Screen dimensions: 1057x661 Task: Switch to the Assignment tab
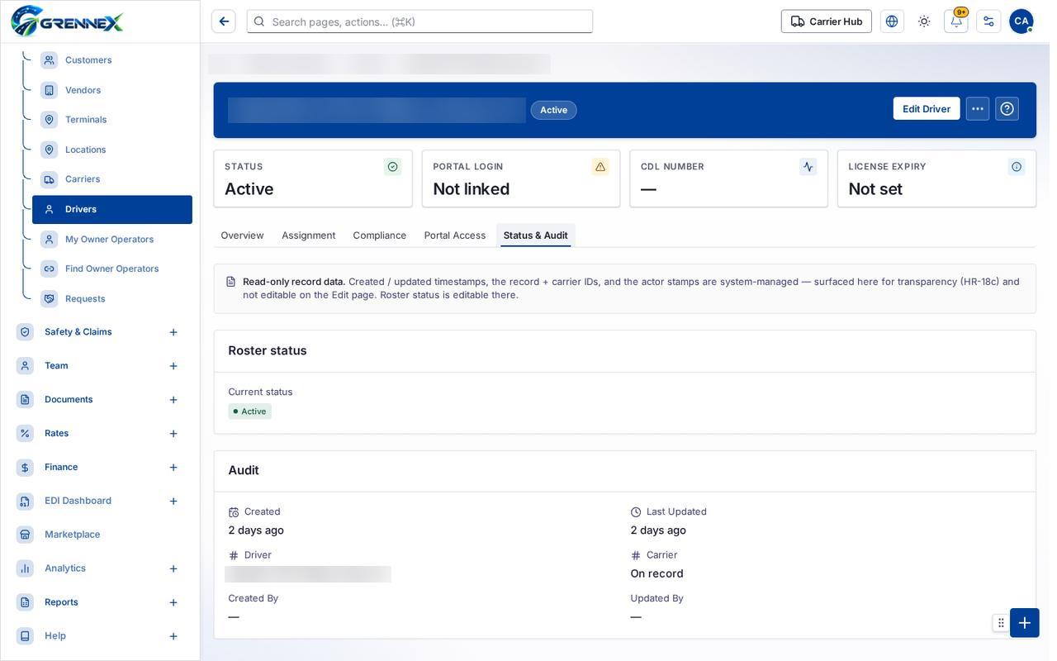coord(309,235)
